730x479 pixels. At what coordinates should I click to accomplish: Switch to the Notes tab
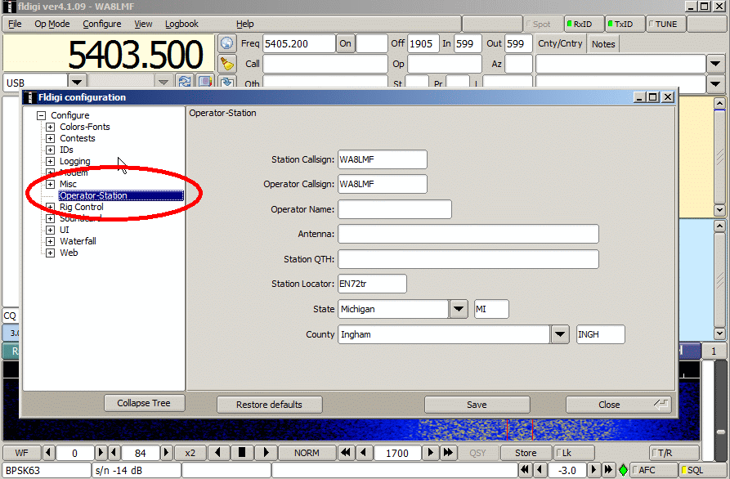coord(603,44)
